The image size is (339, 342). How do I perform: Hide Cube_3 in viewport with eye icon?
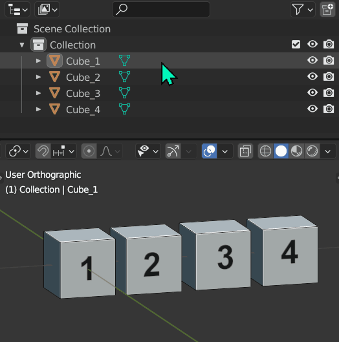pyautogui.click(x=312, y=92)
